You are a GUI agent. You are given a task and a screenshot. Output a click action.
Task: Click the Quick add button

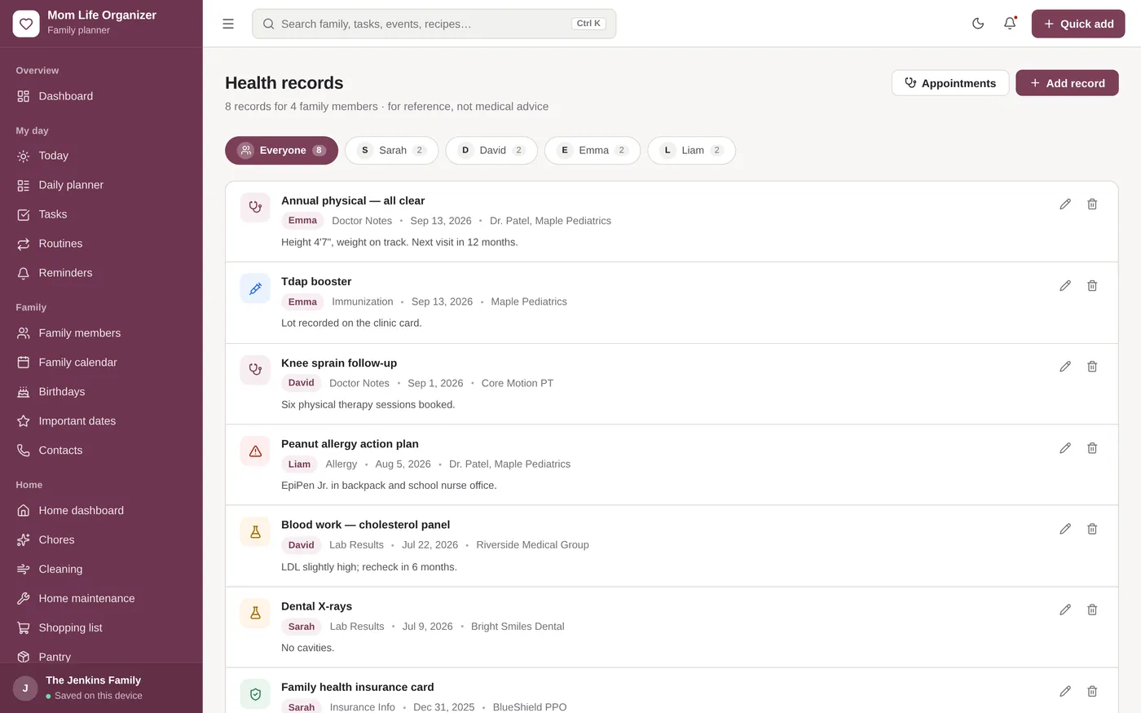[x=1078, y=24]
